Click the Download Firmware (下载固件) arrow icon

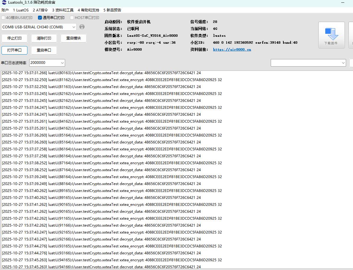coord(332,33)
